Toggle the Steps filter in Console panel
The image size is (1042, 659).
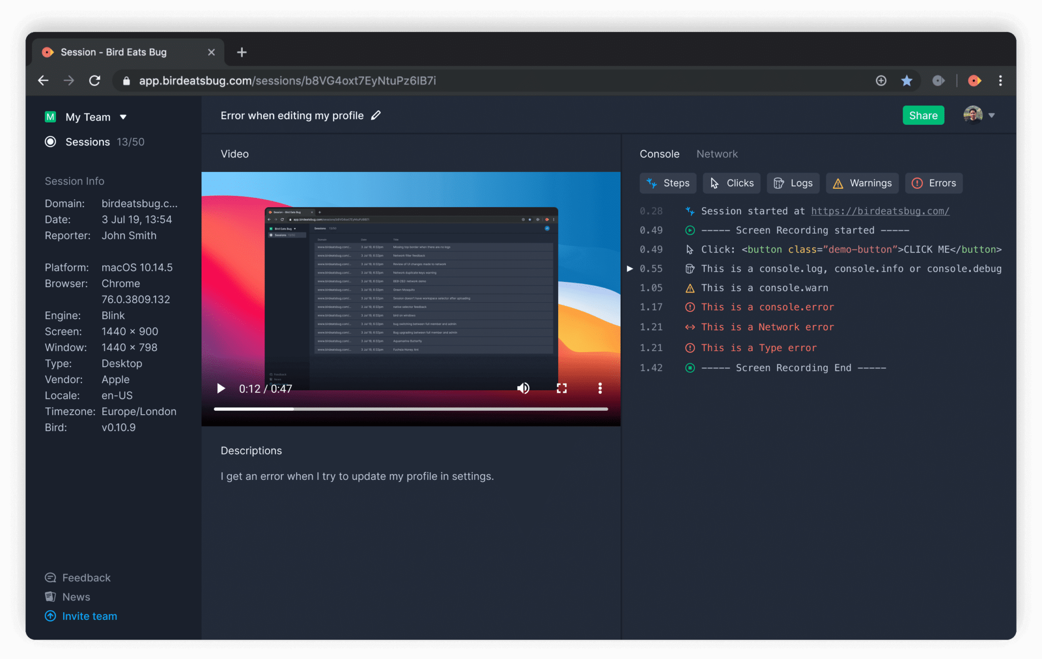[x=668, y=183]
